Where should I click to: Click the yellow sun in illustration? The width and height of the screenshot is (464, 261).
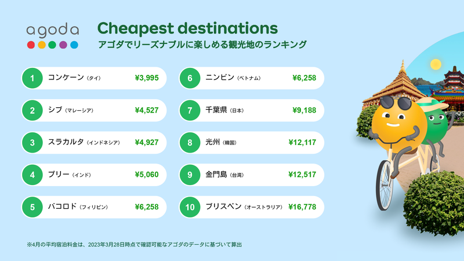click(x=436, y=64)
